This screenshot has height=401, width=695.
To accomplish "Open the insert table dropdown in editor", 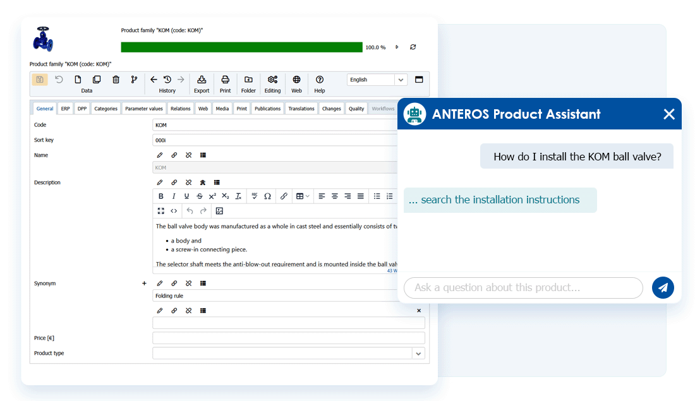I will point(303,196).
